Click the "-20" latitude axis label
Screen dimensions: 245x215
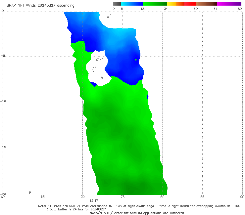[3, 194]
